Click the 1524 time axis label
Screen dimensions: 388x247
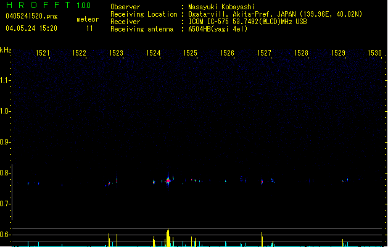[153, 53]
